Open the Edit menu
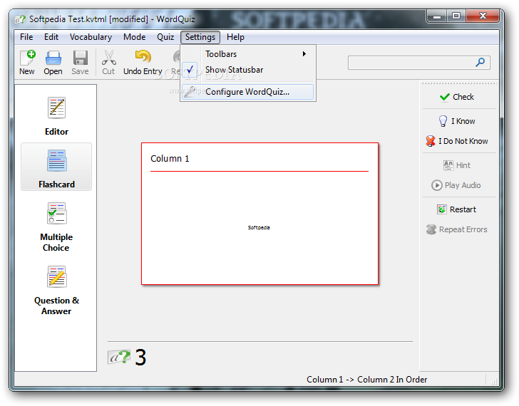Image resolution: width=519 pixels, height=406 pixels. (51, 37)
